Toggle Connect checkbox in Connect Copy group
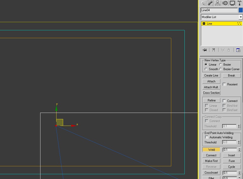The width and height of the screenshot is (243, 179). 207,121
